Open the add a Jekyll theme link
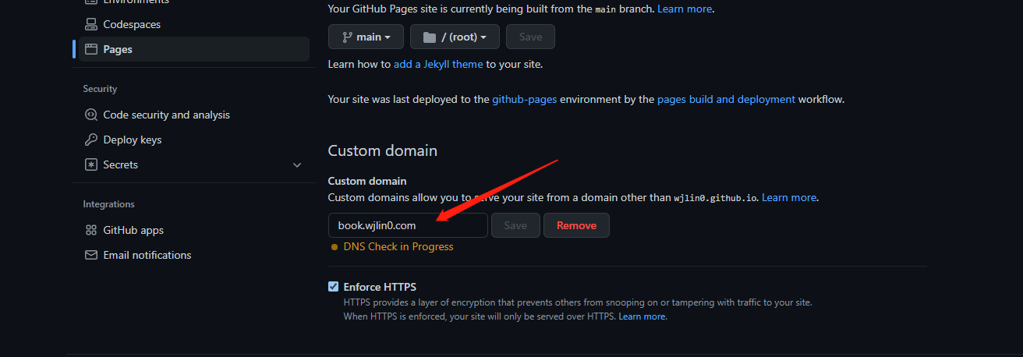Screen dimensions: 1023x357 pos(438,65)
